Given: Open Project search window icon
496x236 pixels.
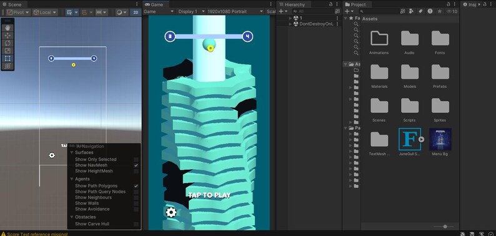Looking at the screenshot, I should (402, 11).
